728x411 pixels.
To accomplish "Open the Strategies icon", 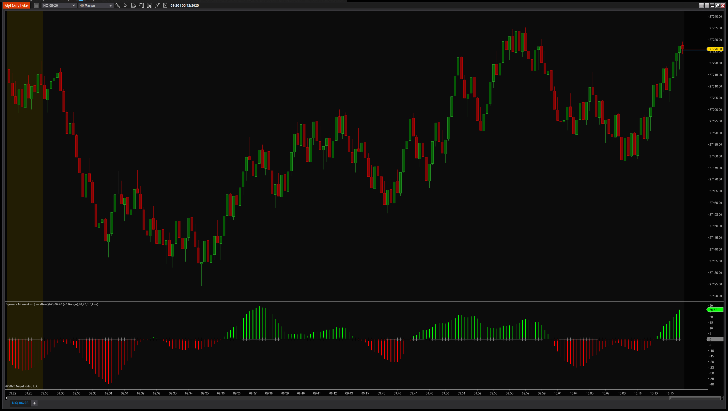I will [165, 5].
